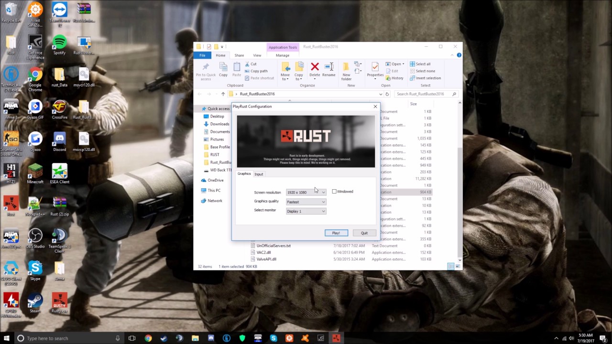
Task: Click the Play! button in the Rust configuration
Action: pyautogui.click(x=336, y=233)
